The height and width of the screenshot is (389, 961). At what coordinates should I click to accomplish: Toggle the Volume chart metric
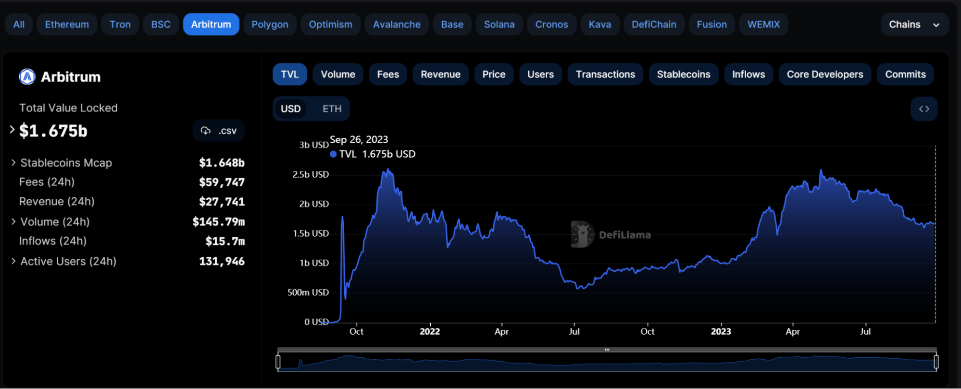point(338,74)
